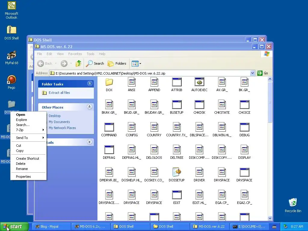Image resolution: width=308 pixels, height=231 pixels.
Task: Click the Search toolbar button
Action: pos(95,63)
